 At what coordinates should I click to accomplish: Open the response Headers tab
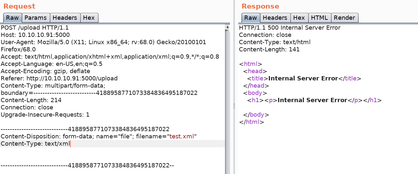coord(275,18)
